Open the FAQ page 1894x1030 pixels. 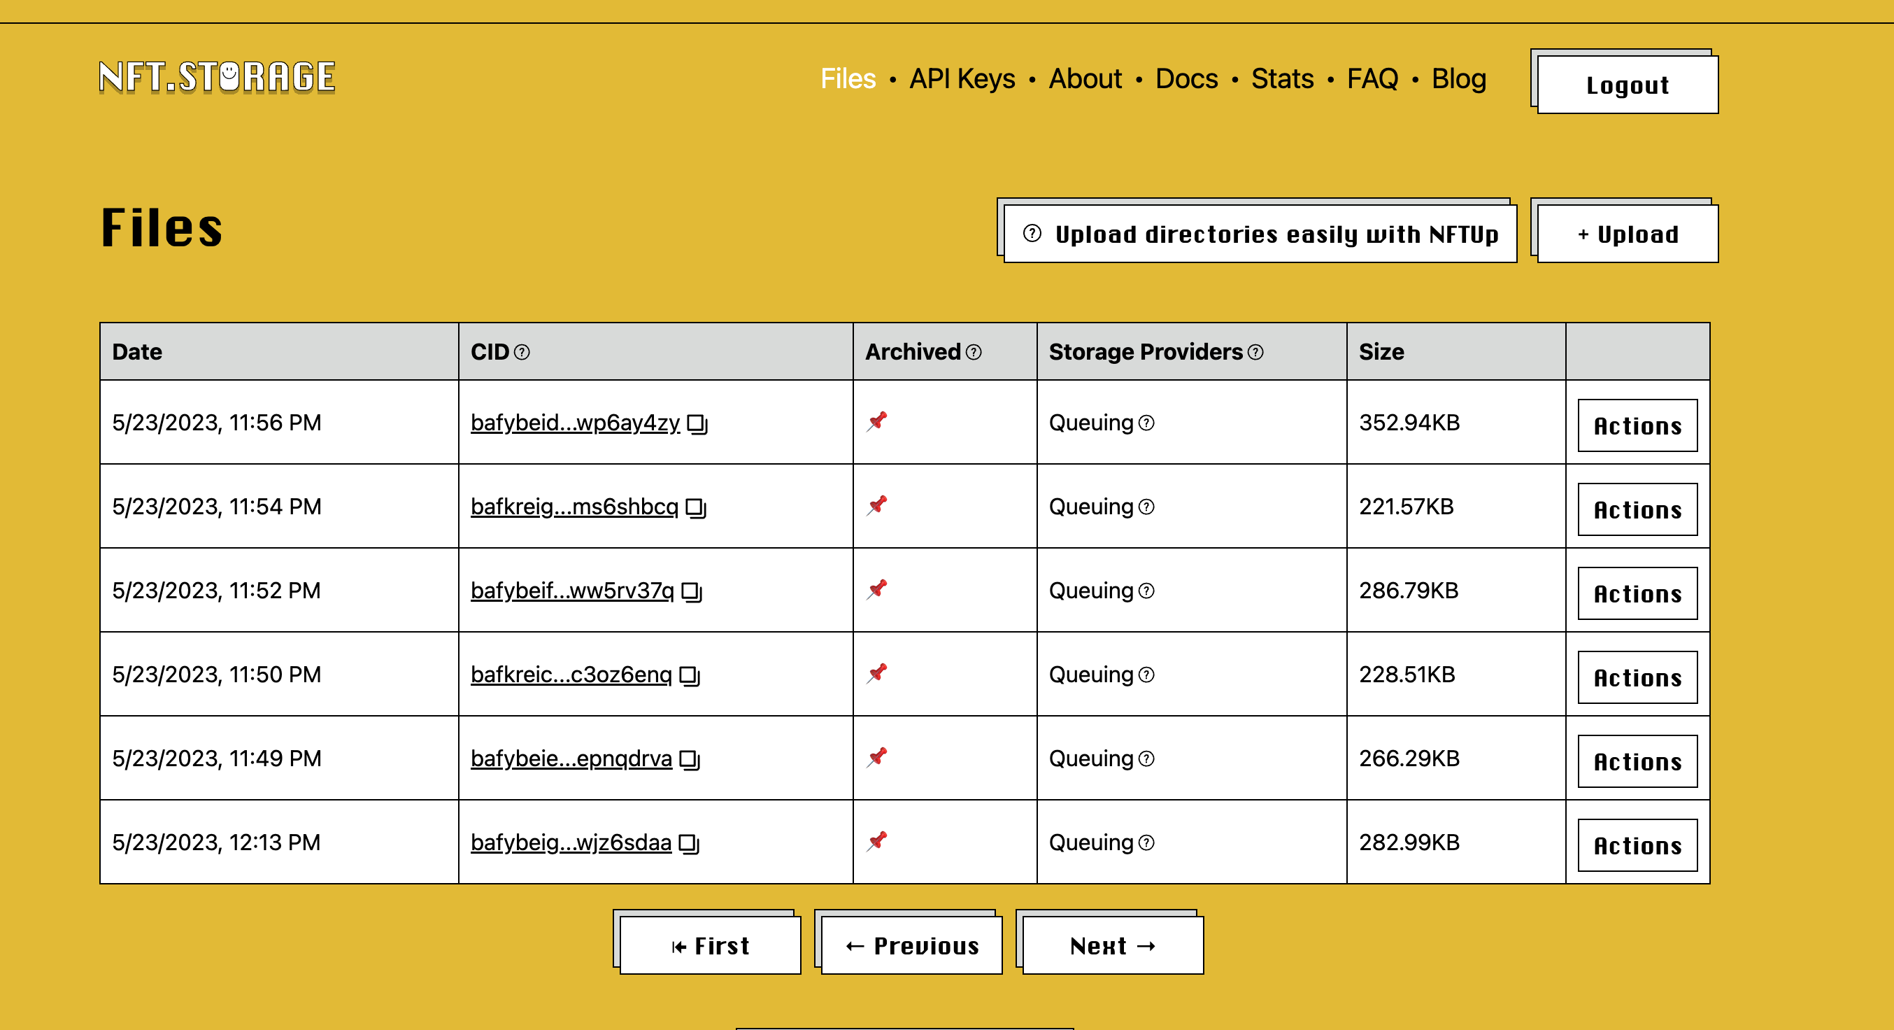click(1372, 79)
